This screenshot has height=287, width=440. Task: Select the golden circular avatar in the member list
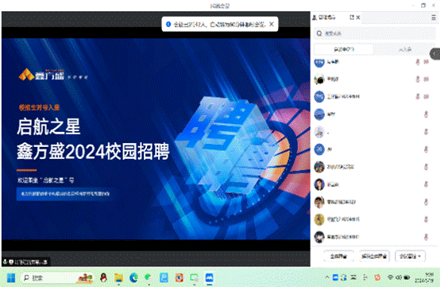tap(319, 219)
